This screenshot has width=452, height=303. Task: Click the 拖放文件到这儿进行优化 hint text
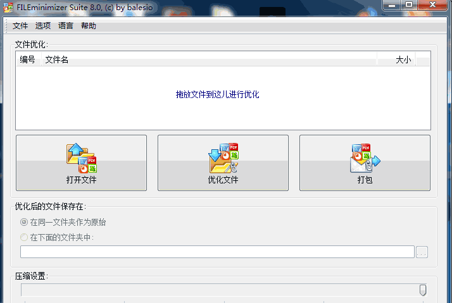point(217,94)
